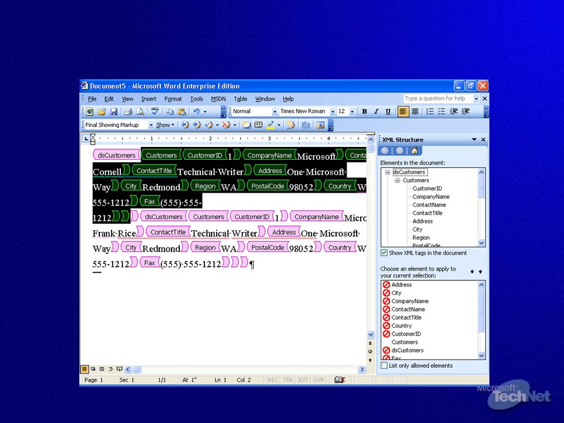Click the spelling status icon in status bar
564x423 pixels.
340,380
